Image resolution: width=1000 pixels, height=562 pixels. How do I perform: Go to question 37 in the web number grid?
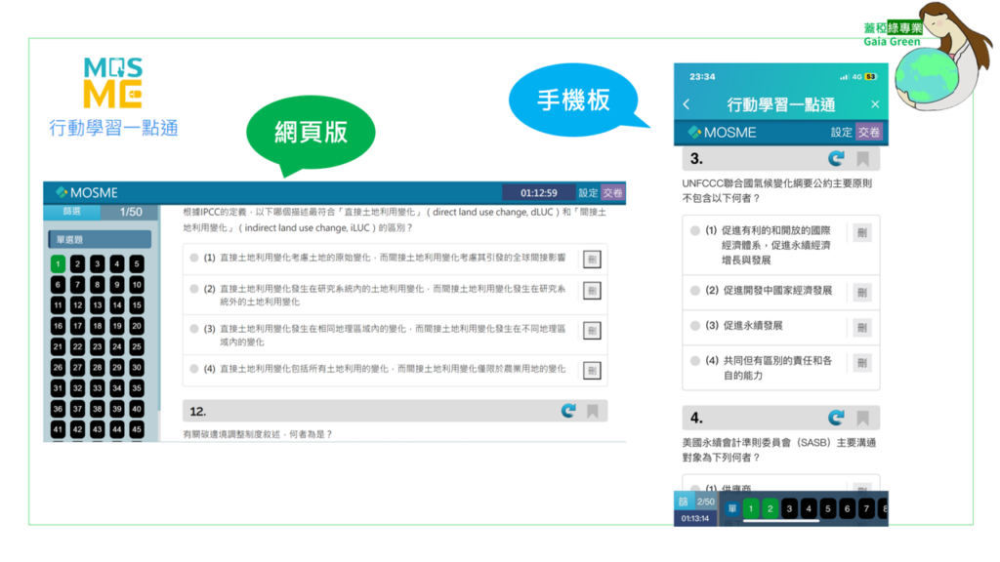tap(78, 409)
